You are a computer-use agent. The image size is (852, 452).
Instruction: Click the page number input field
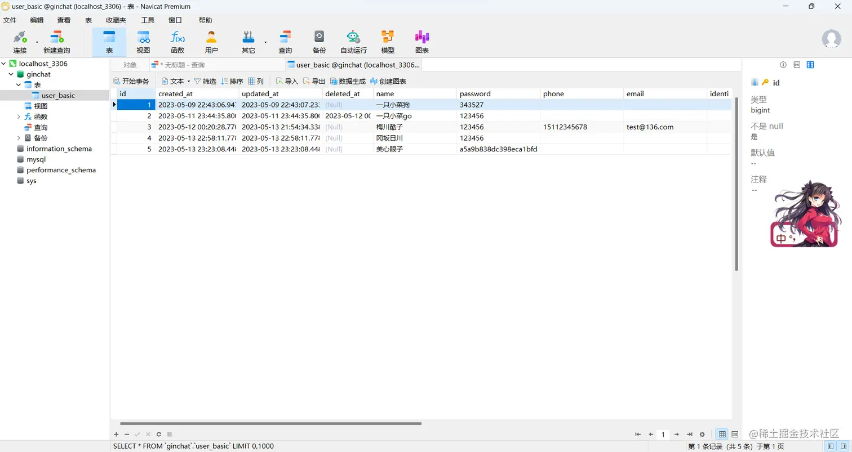pos(664,435)
